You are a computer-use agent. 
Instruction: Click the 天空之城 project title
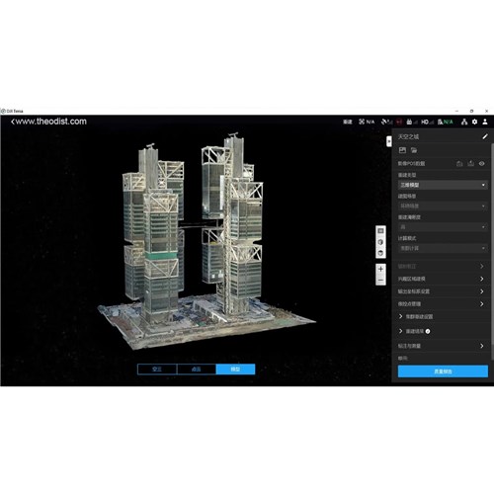pyautogui.click(x=408, y=136)
